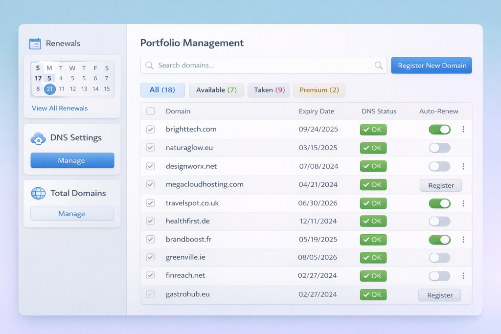Click the Expiry Date column header
The width and height of the screenshot is (501, 334).
point(317,111)
